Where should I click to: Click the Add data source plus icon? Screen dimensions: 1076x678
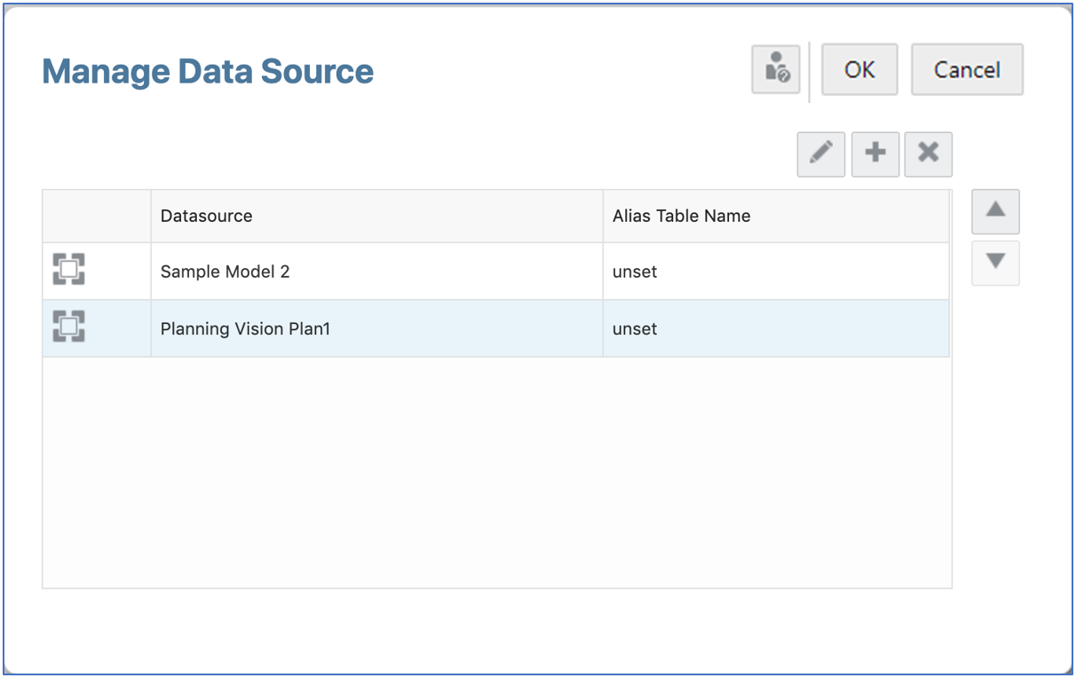[874, 154]
